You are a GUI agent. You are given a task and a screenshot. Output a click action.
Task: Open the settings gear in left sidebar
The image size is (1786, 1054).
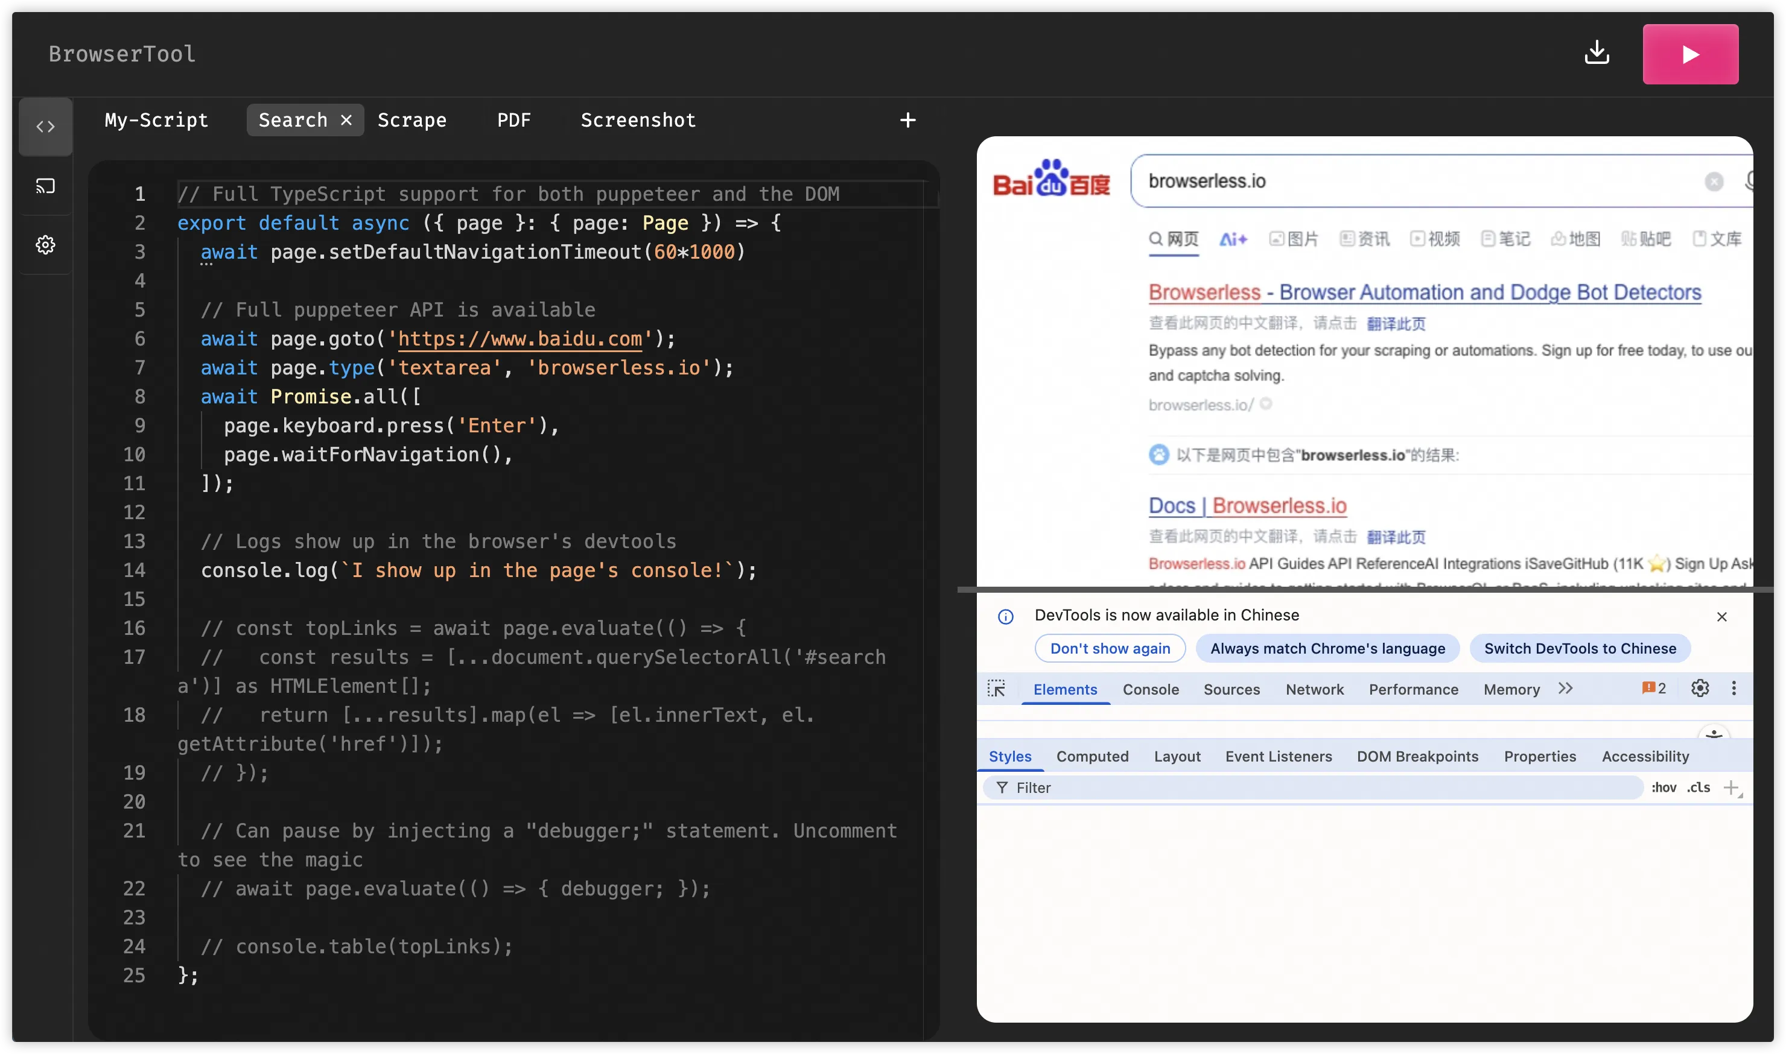(45, 245)
